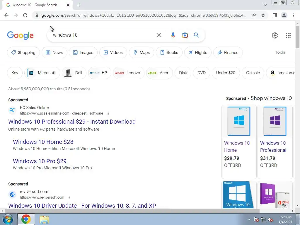Open Windows 10 Pro $29 link
This screenshot has width=300, height=225.
[x=40, y=161]
